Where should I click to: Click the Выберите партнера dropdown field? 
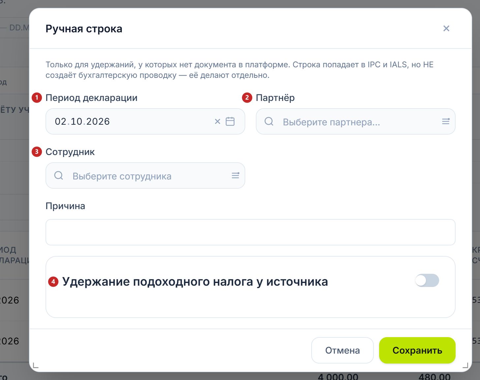pyautogui.click(x=356, y=121)
